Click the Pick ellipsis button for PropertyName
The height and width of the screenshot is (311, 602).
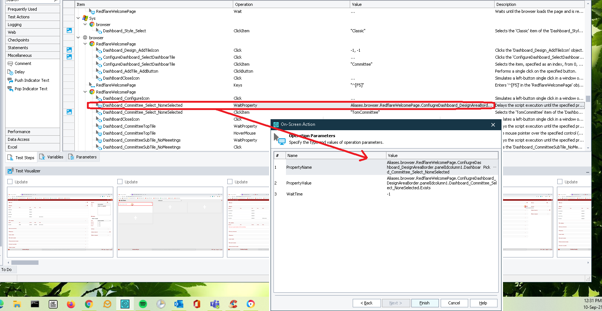(x=495, y=167)
